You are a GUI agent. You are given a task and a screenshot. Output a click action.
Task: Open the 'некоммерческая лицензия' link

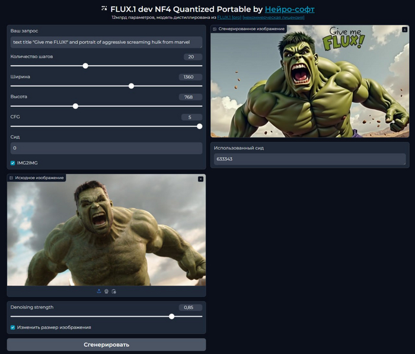(x=273, y=18)
